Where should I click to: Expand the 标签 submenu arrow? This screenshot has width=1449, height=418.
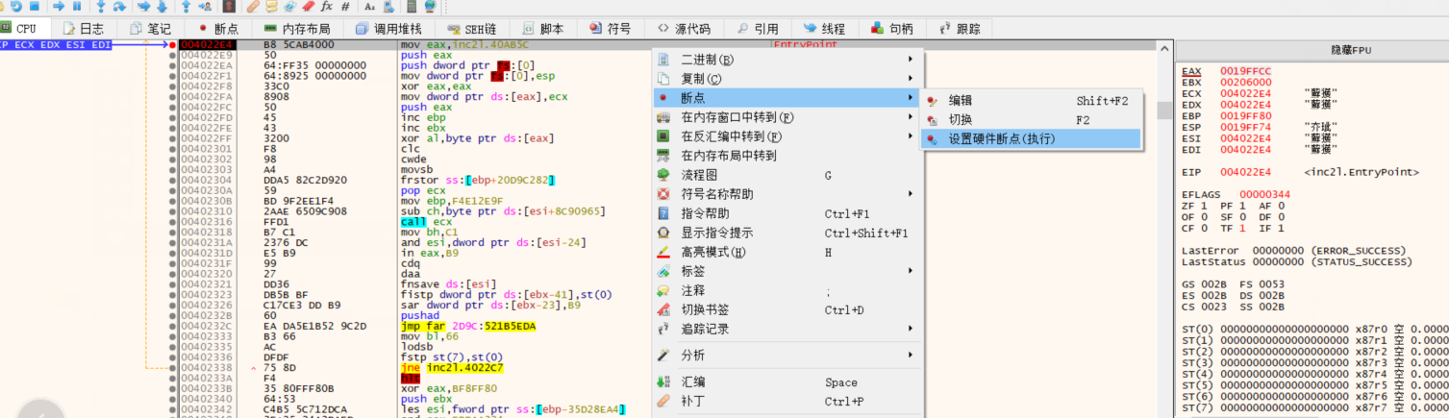pos(910,271)
